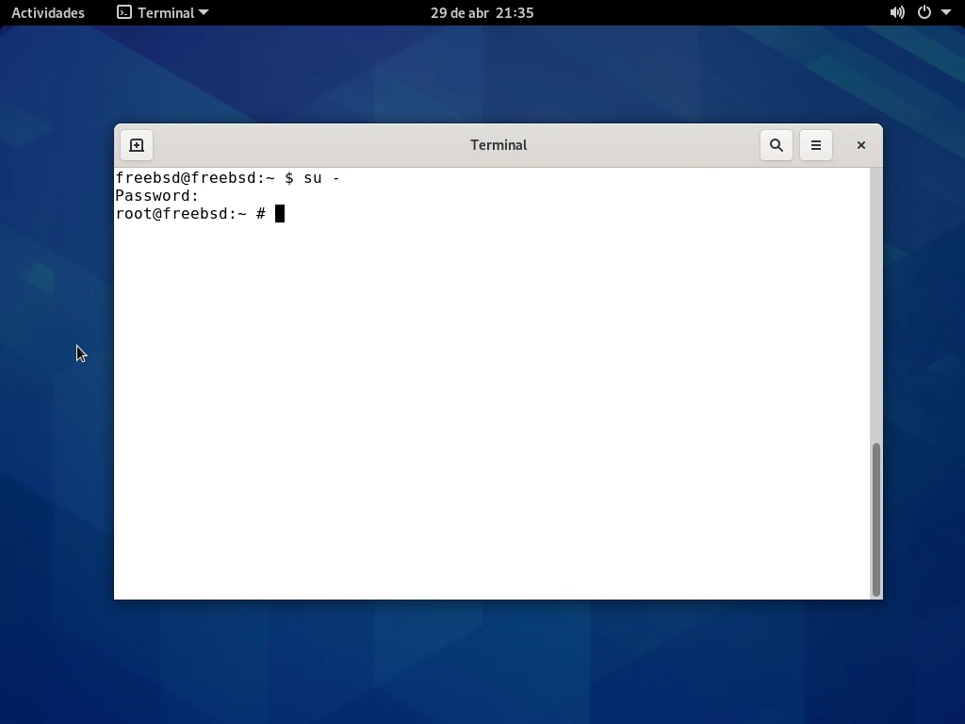
Task: Close the Terminal window
Action: coord(860,145)
